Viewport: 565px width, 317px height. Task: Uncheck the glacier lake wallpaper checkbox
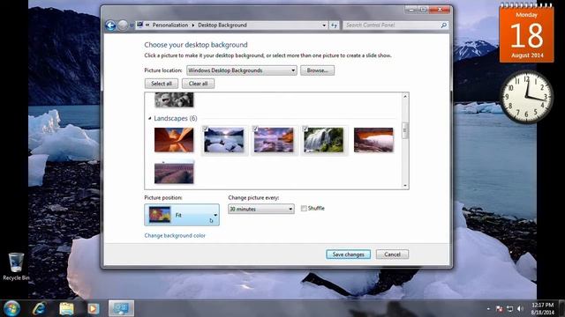coord(206,129)
